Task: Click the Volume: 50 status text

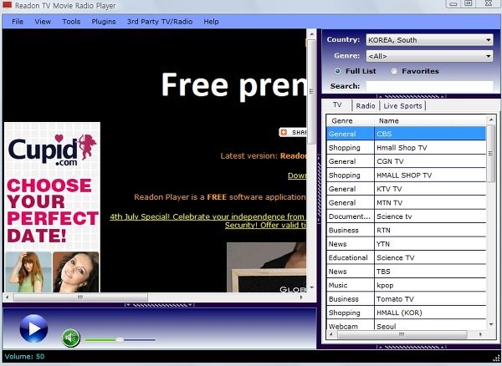Action: click(24, 357)
